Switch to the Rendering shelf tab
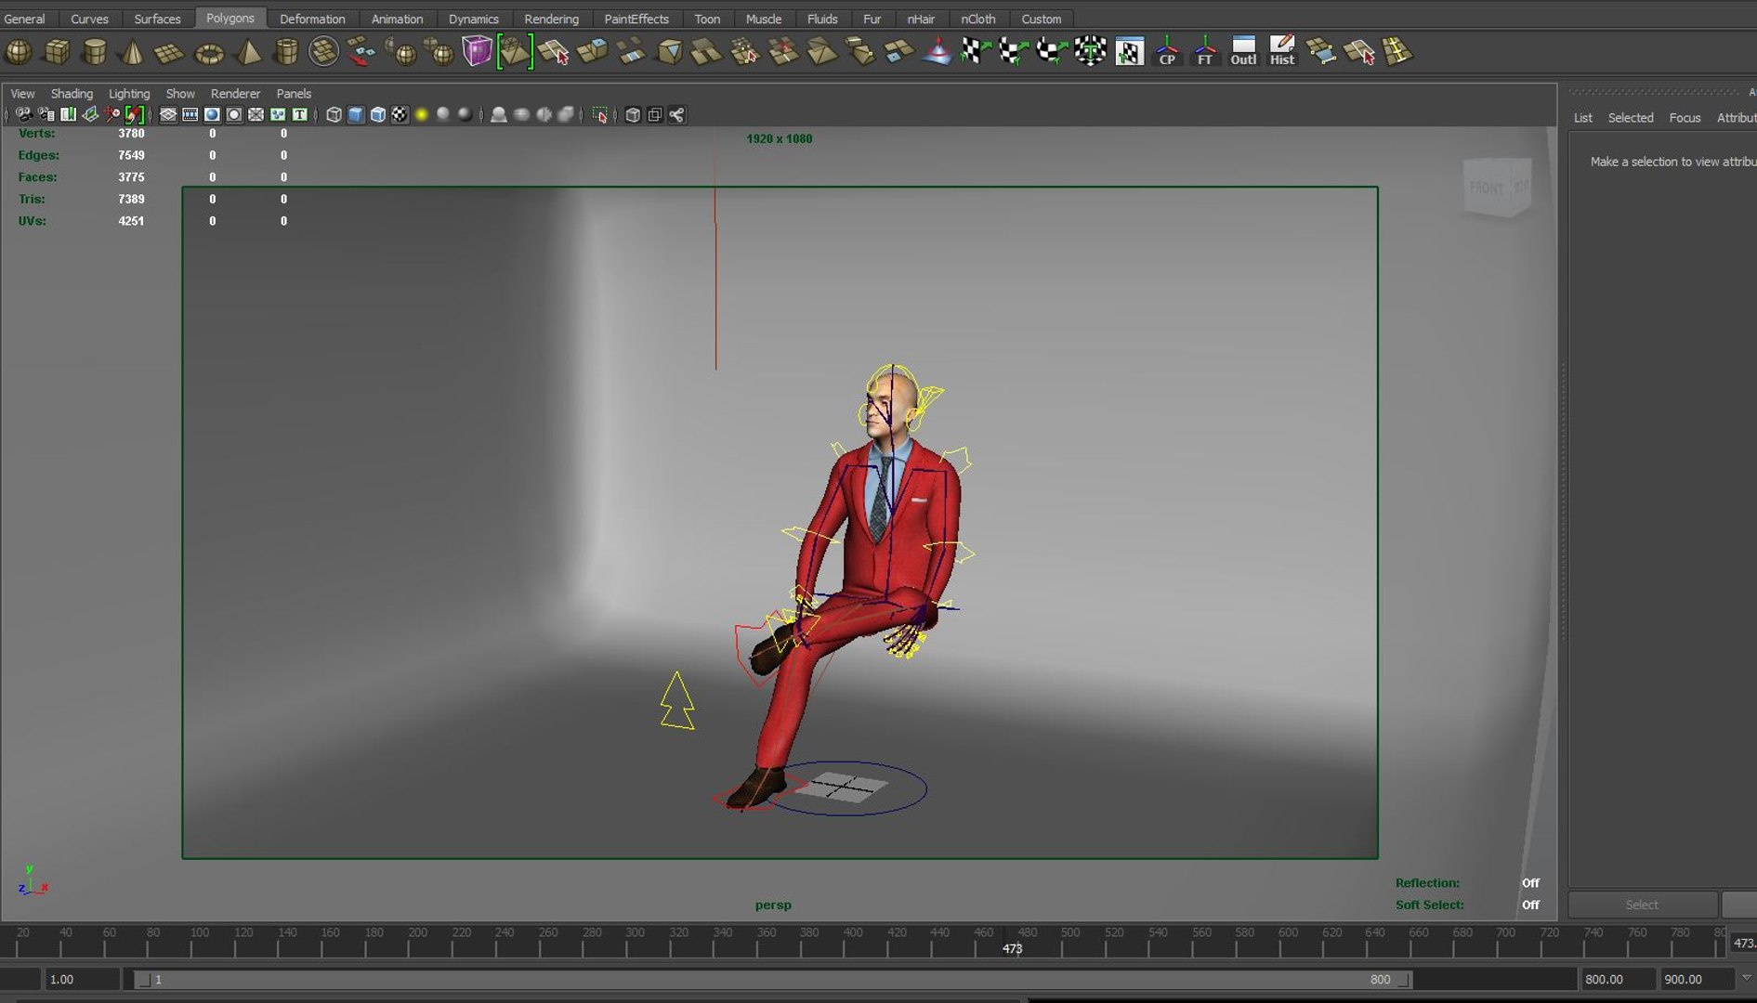1757x1003 pixels. [551, 19]
